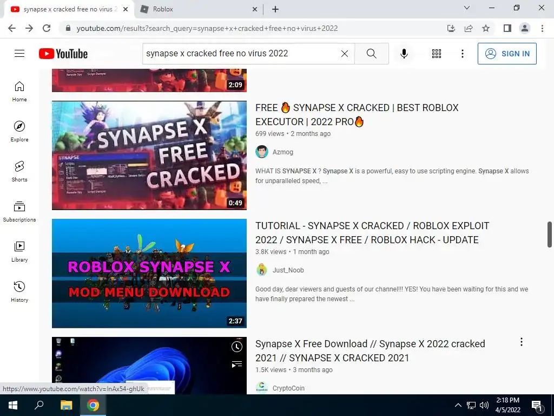Open network icon in system tray
Screen dimensions: 554x416
[471, 405]
